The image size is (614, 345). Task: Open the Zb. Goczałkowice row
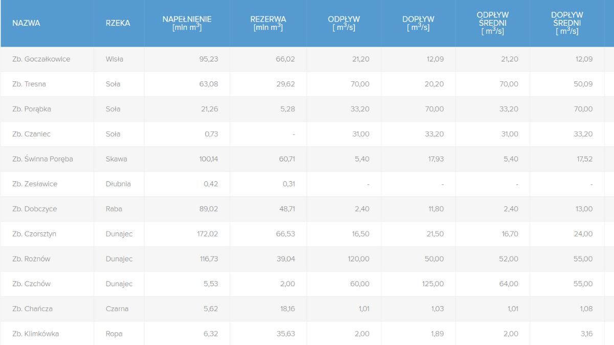(41, 59)
